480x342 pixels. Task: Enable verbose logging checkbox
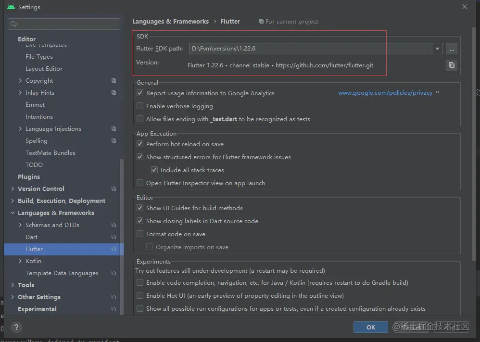pyautogui.click(x=140, y=106)
